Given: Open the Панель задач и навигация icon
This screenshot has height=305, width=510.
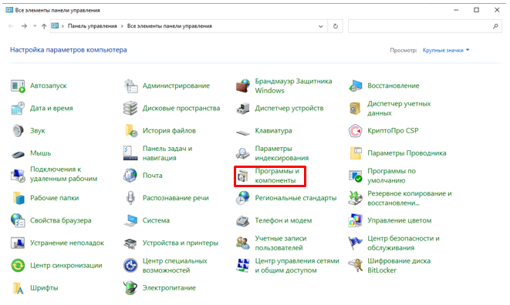Looking at the screenshot, I should click(130, 153).
